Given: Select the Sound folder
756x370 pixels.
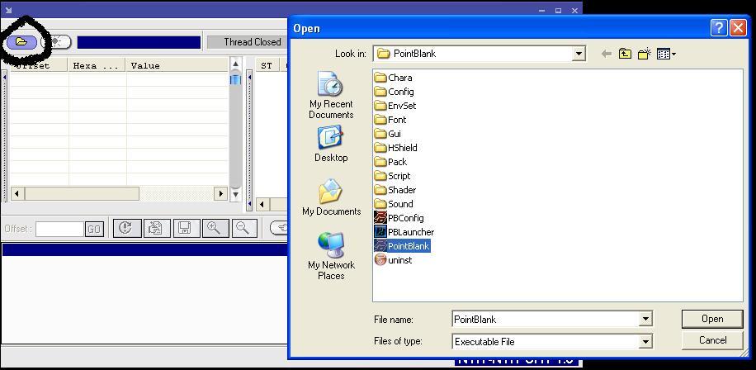Looking at the screenshot, I should coord(394,203).
